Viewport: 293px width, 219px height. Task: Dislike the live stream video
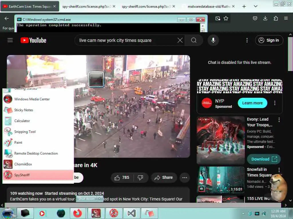(140, 177)
